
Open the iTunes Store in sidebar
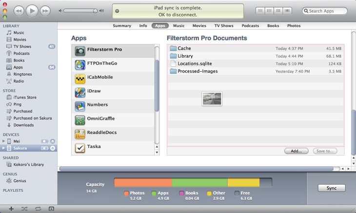[24, 97]
